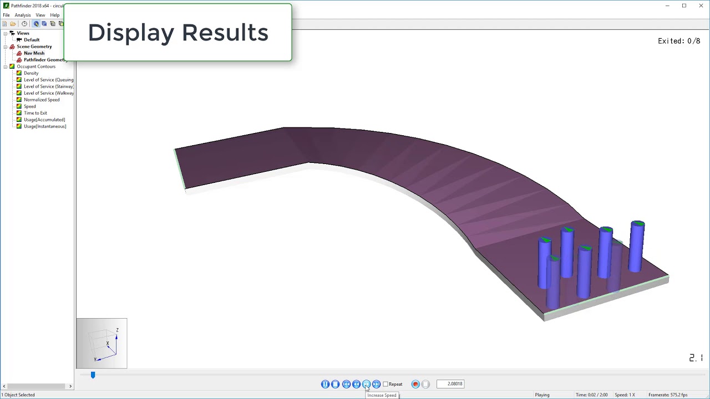
Task: Click the Pathfinder running-man app icon
Action: 6,6
